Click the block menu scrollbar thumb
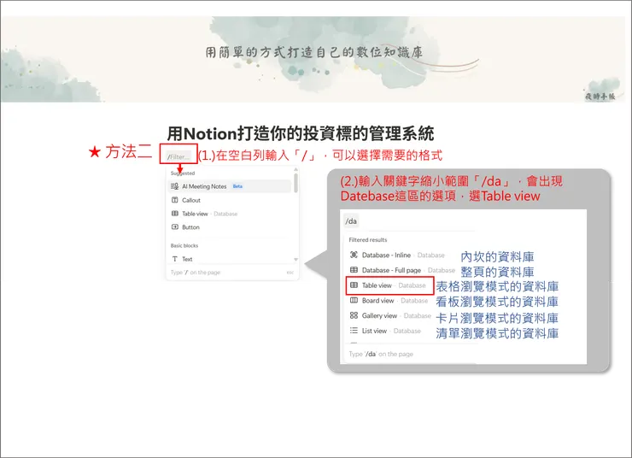This screenshot has height=458, width=632. 296,183
